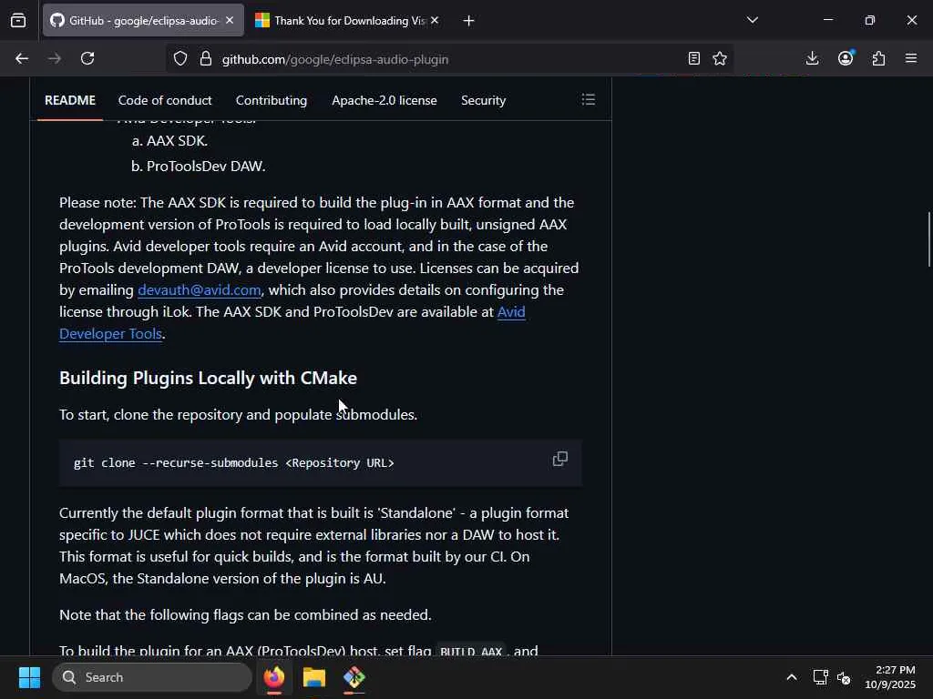Open Firefox from the taskbar
This screenshot has width=933, height=699.
[x=274, y=677]
